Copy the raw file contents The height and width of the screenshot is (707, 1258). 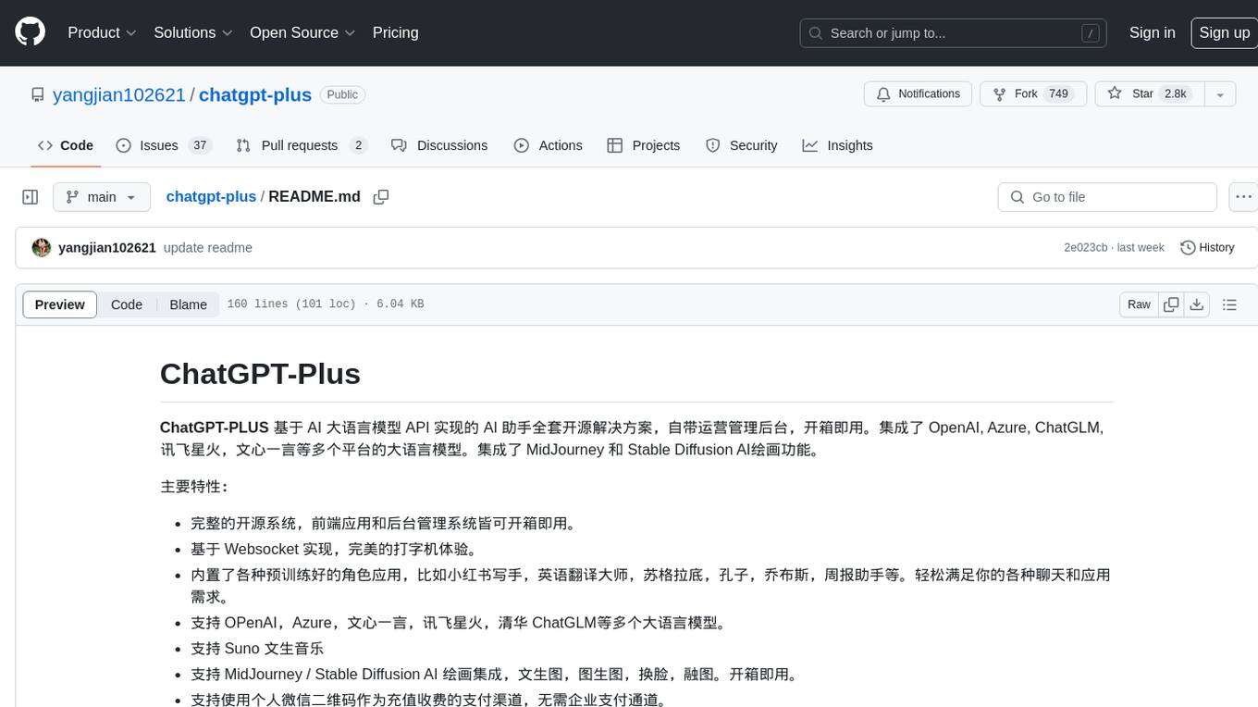point(1171,304)
